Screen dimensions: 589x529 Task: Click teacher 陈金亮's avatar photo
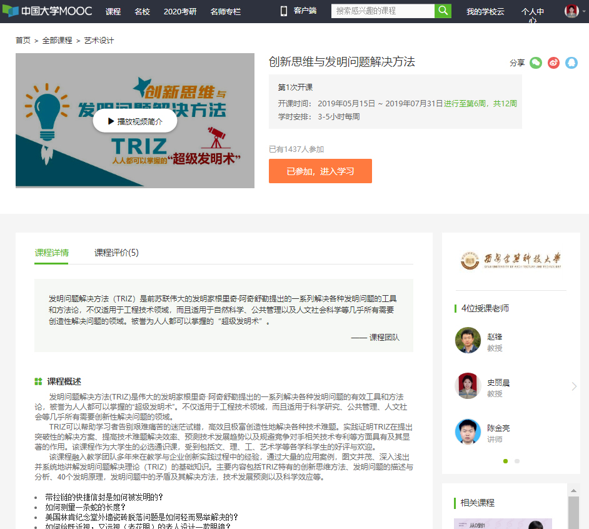[468, 432]
